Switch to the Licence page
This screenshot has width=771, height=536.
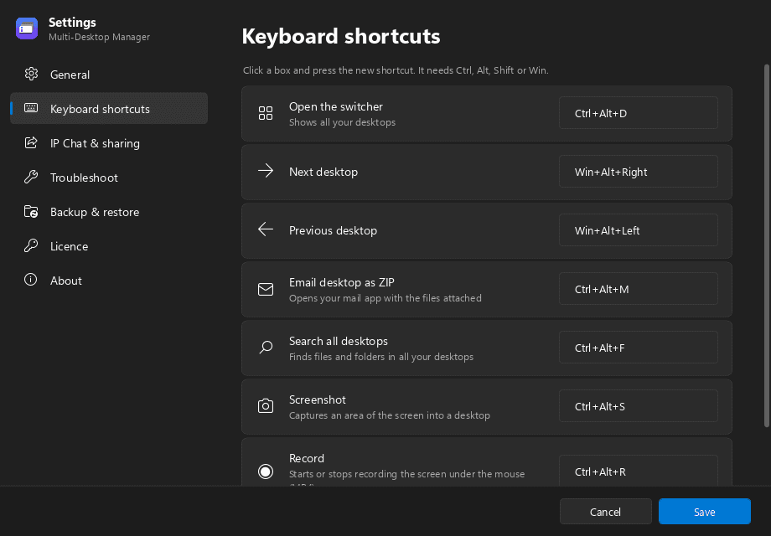[x=109, y=246]
